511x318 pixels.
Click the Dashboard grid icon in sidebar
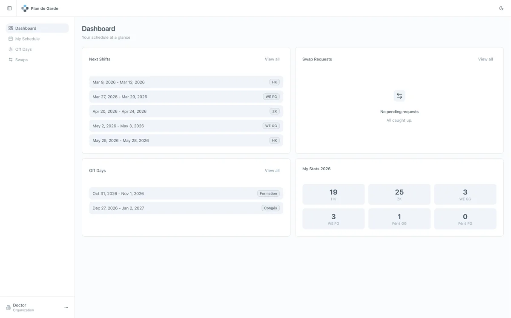pos(11,29)
